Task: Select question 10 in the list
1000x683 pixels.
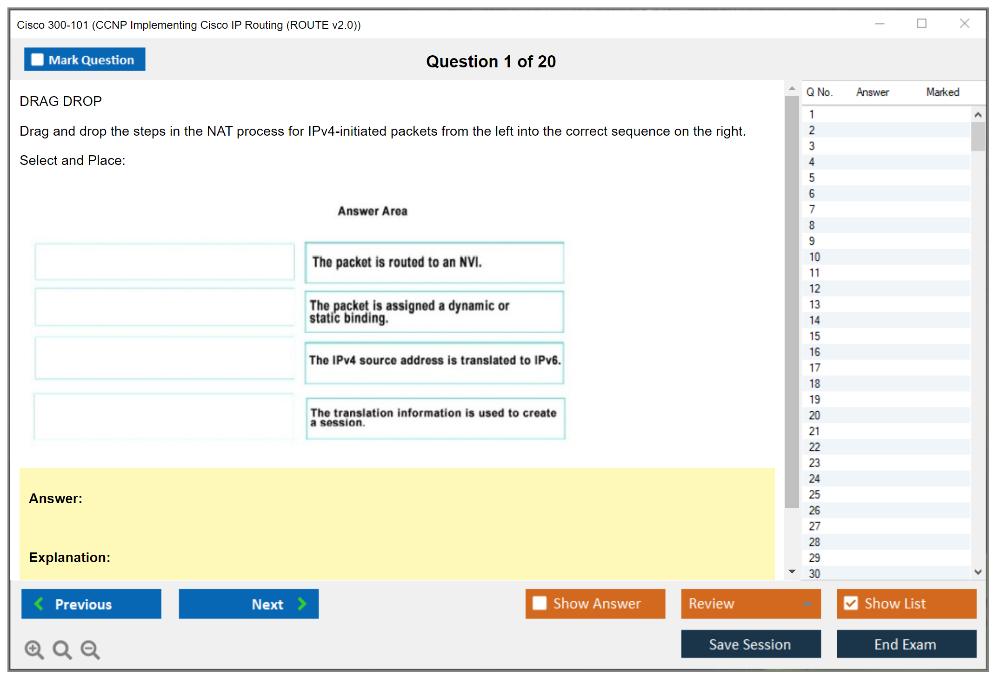Action: click(x=814, y=257)
